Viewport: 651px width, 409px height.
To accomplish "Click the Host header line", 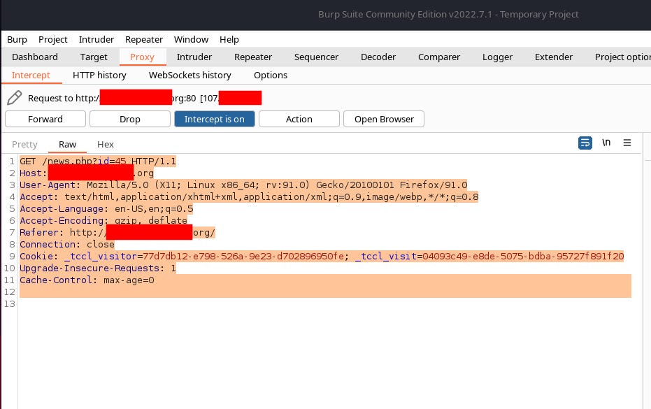I will coord(87,173).
